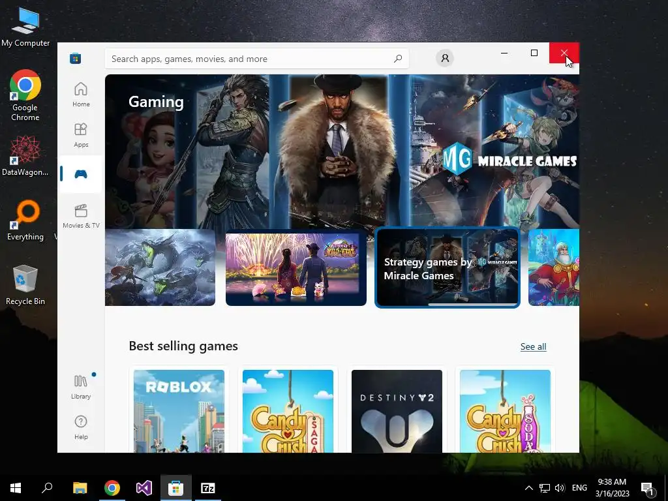Screen dimensions: 668x501
Task: Go to Movies & TV section
Action: pos(81,216)
